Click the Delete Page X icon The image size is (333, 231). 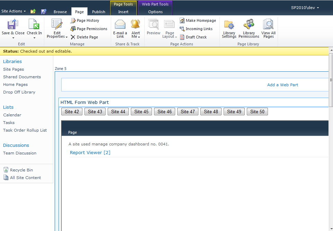pyautogui.click(x=73, y=37)
